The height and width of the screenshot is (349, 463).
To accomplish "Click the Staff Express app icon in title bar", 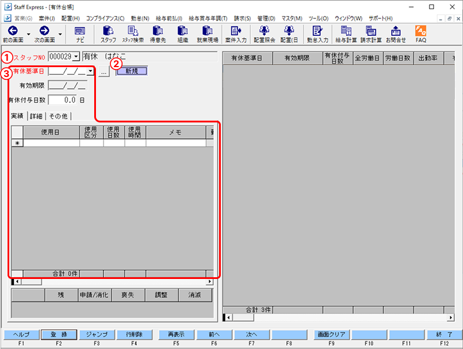I will coord(8,7).
